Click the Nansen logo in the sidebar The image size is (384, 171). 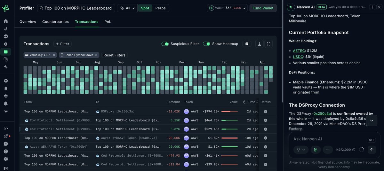(6, 8)
